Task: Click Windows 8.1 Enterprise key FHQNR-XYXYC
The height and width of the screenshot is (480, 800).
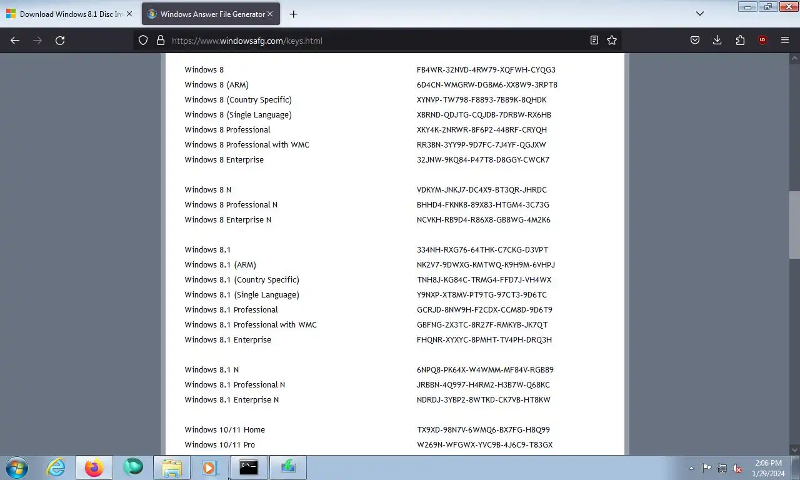Action: (x=484, y=339)
